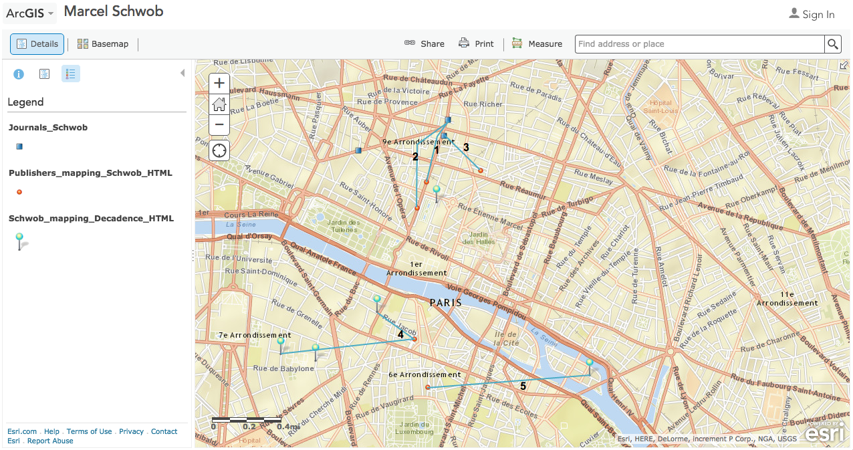Click the blue journal marker near Rue La Fayette
Image resolution: width=853 pixels, height=450 pixels.
[448, 120]
